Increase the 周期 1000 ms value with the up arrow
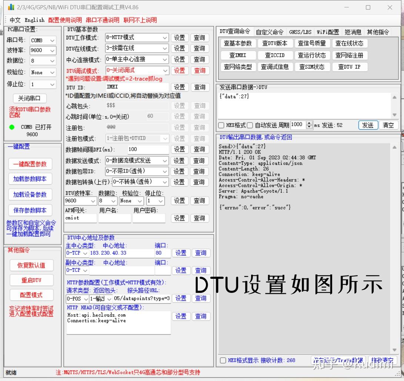This screenshot has height=381, width=404. tap(309, 123)
